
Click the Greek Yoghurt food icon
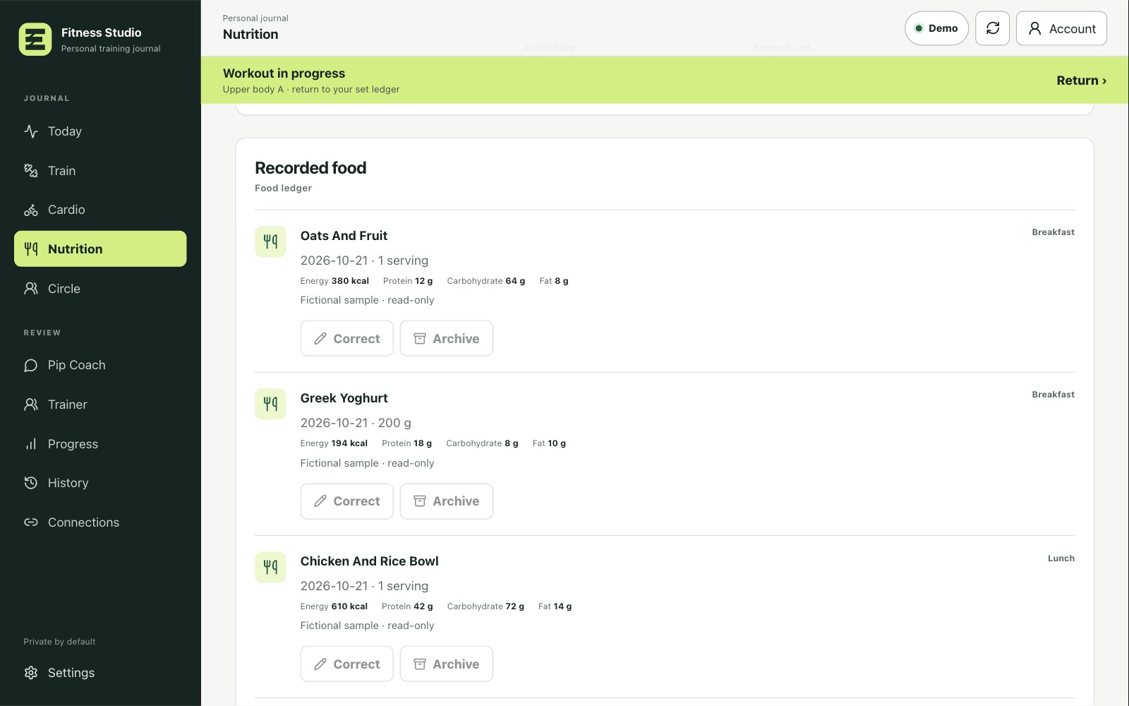270,404
